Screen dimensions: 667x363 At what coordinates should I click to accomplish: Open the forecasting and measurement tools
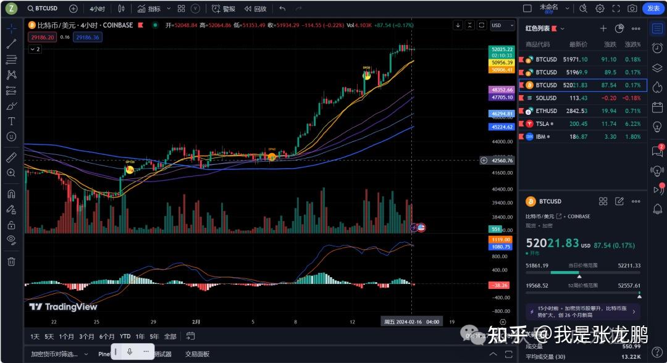point(12,91)
